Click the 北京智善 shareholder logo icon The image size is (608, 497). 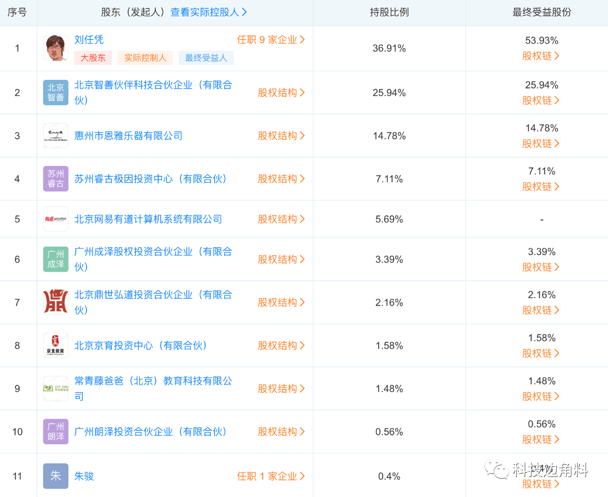[56, 93]
